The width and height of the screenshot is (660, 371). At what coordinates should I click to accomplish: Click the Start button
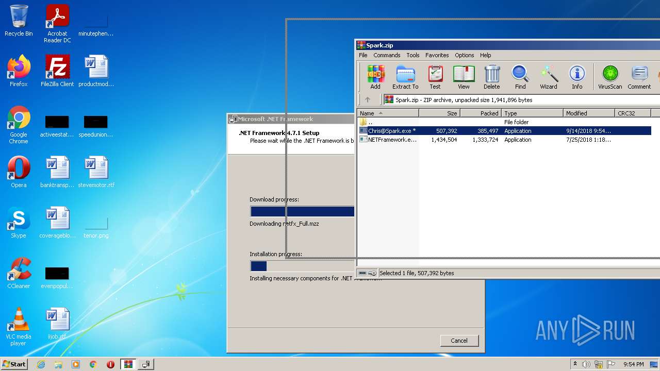14,364
